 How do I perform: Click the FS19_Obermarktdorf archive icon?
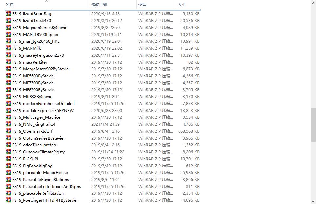(x=9, y=131)
